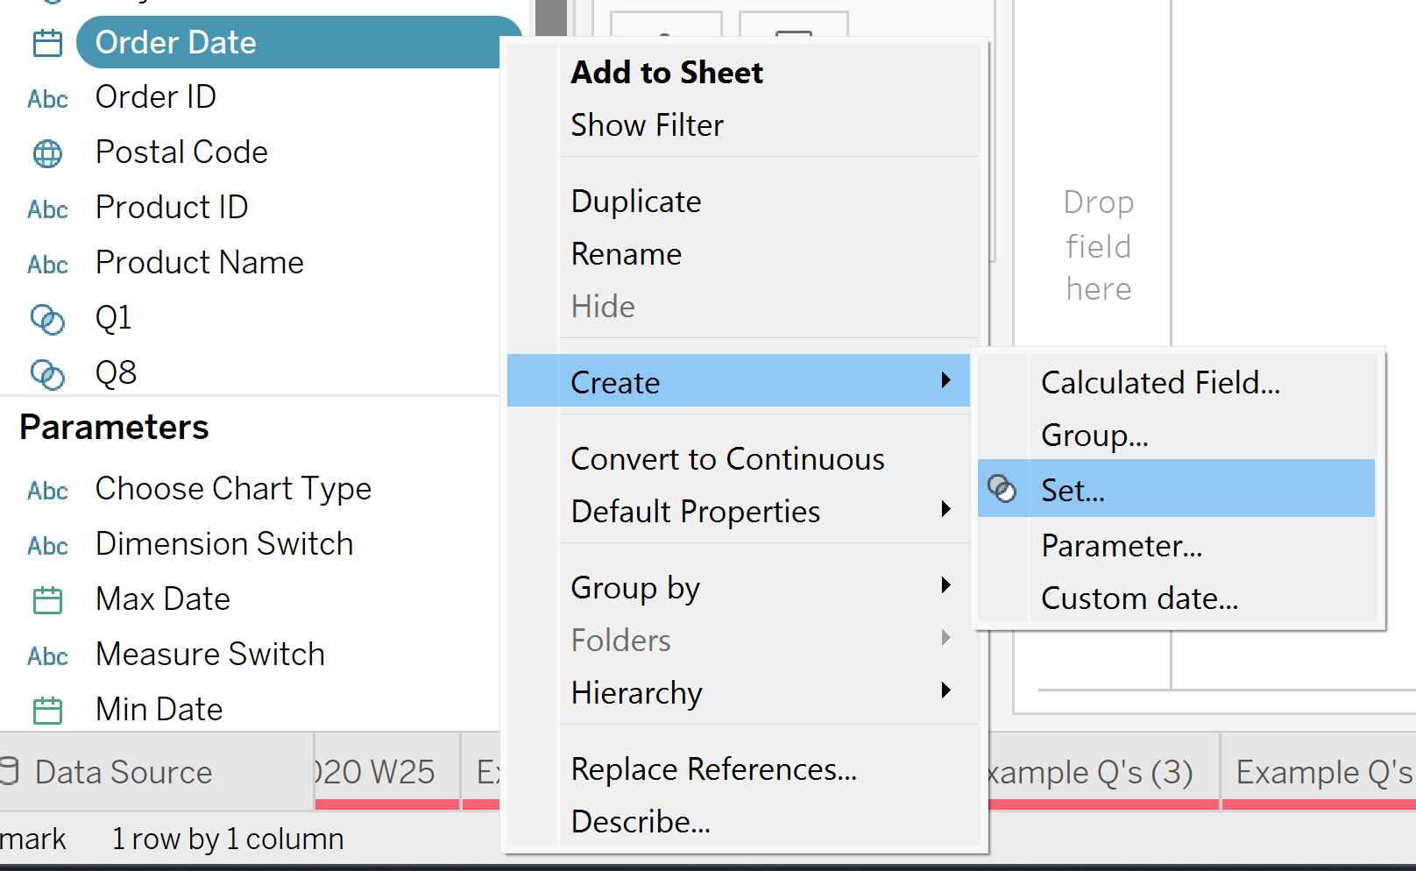
Task: Expand the Group by submenu arrow
Action: [945, 585]
